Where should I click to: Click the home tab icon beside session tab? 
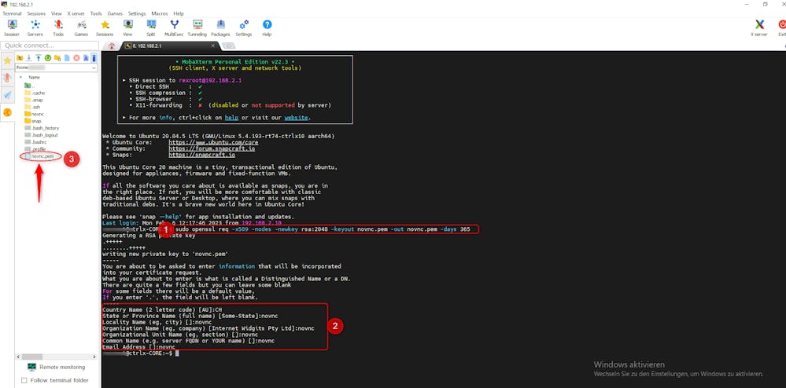(111, 46)
